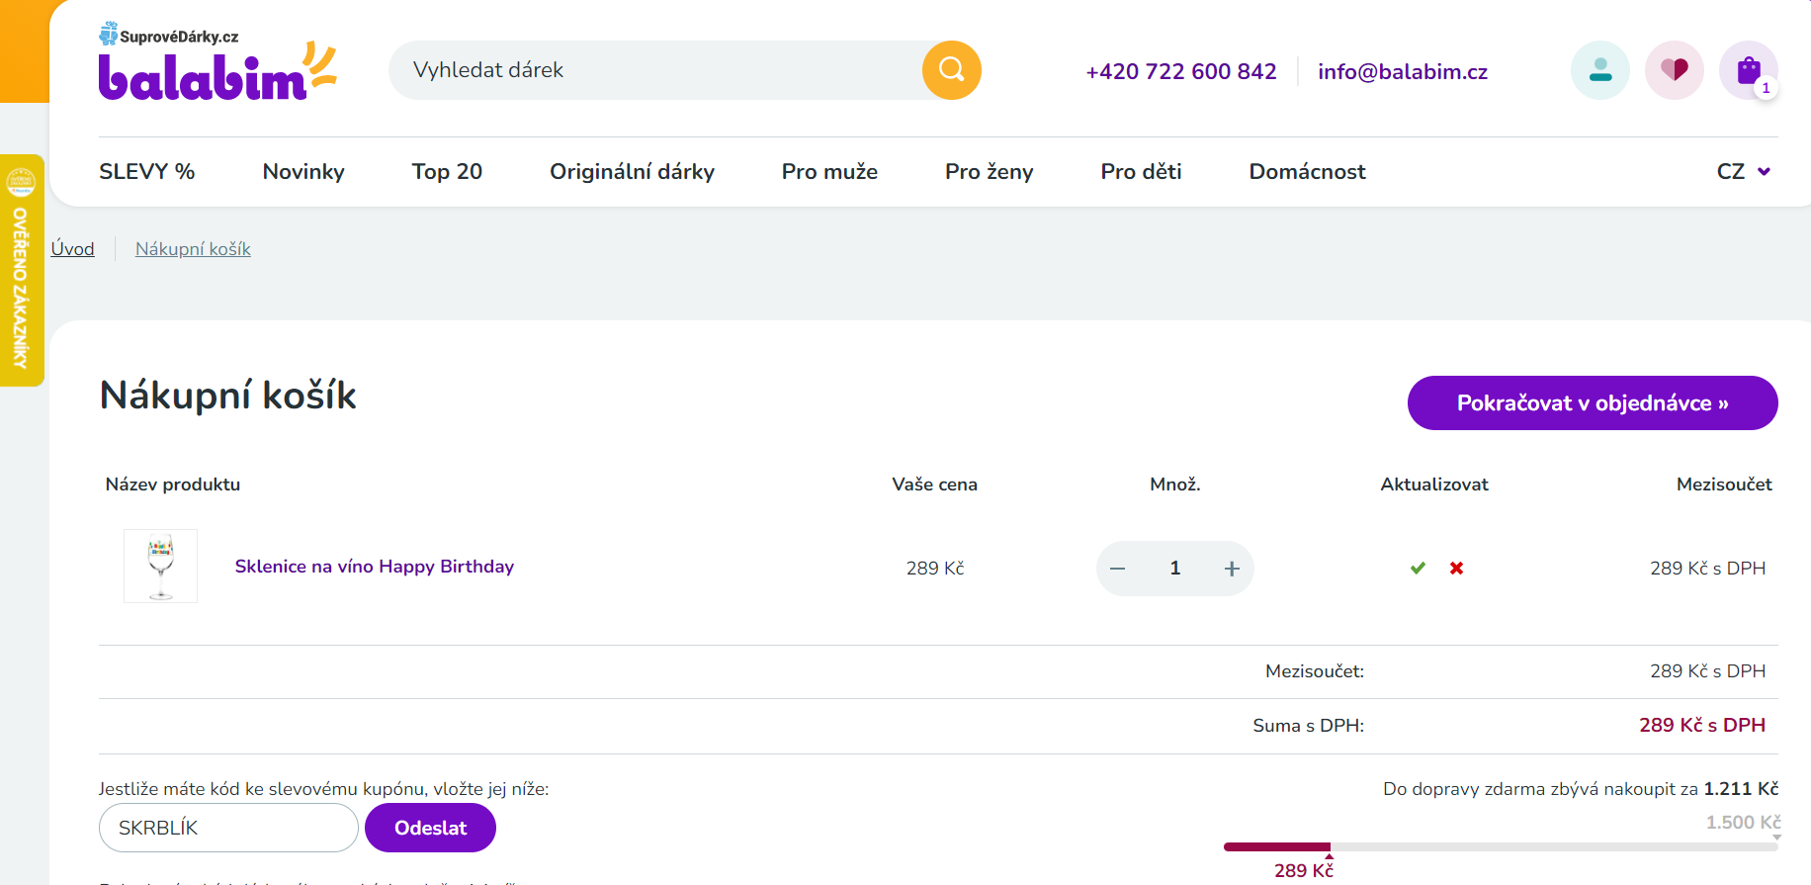Open the shopping bag cart icon
1811x885 pixels.
pos(1748,70)
